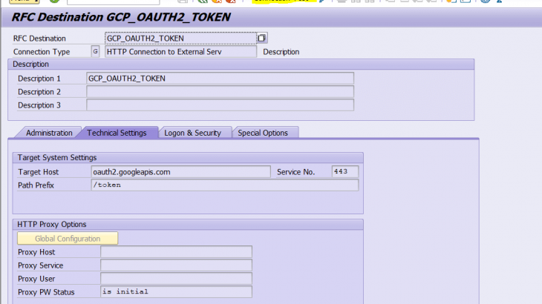Click the HTTP Proxy Options group header
This screenshot has height=304, width=542.
pyautogui.click(x=50, y=224)
